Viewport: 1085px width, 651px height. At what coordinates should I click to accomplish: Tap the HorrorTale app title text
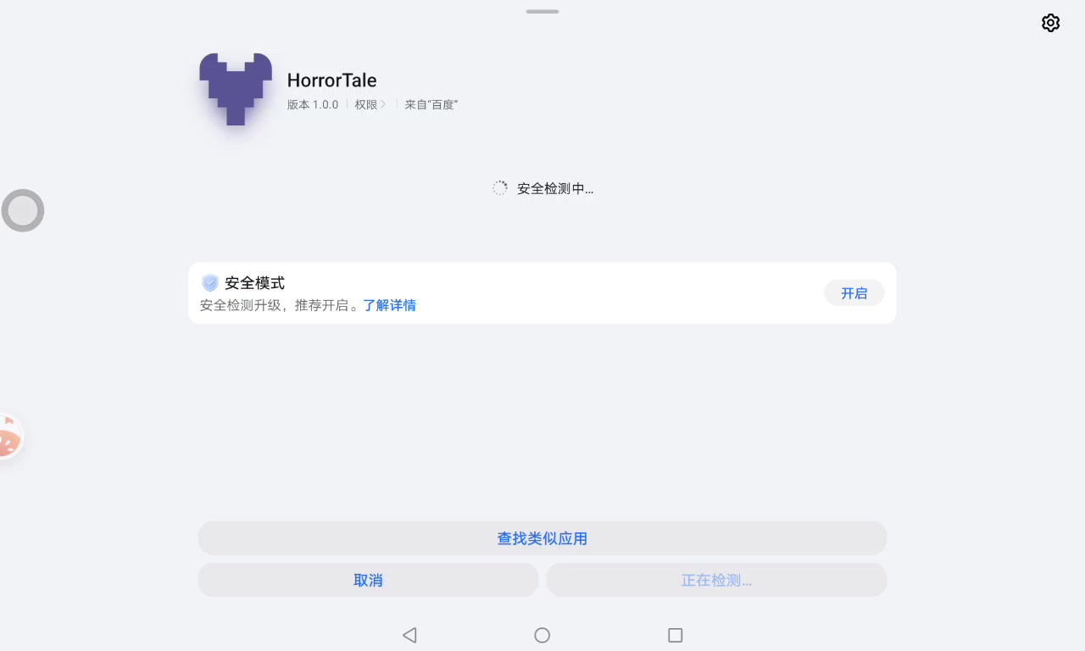[331, 81]
